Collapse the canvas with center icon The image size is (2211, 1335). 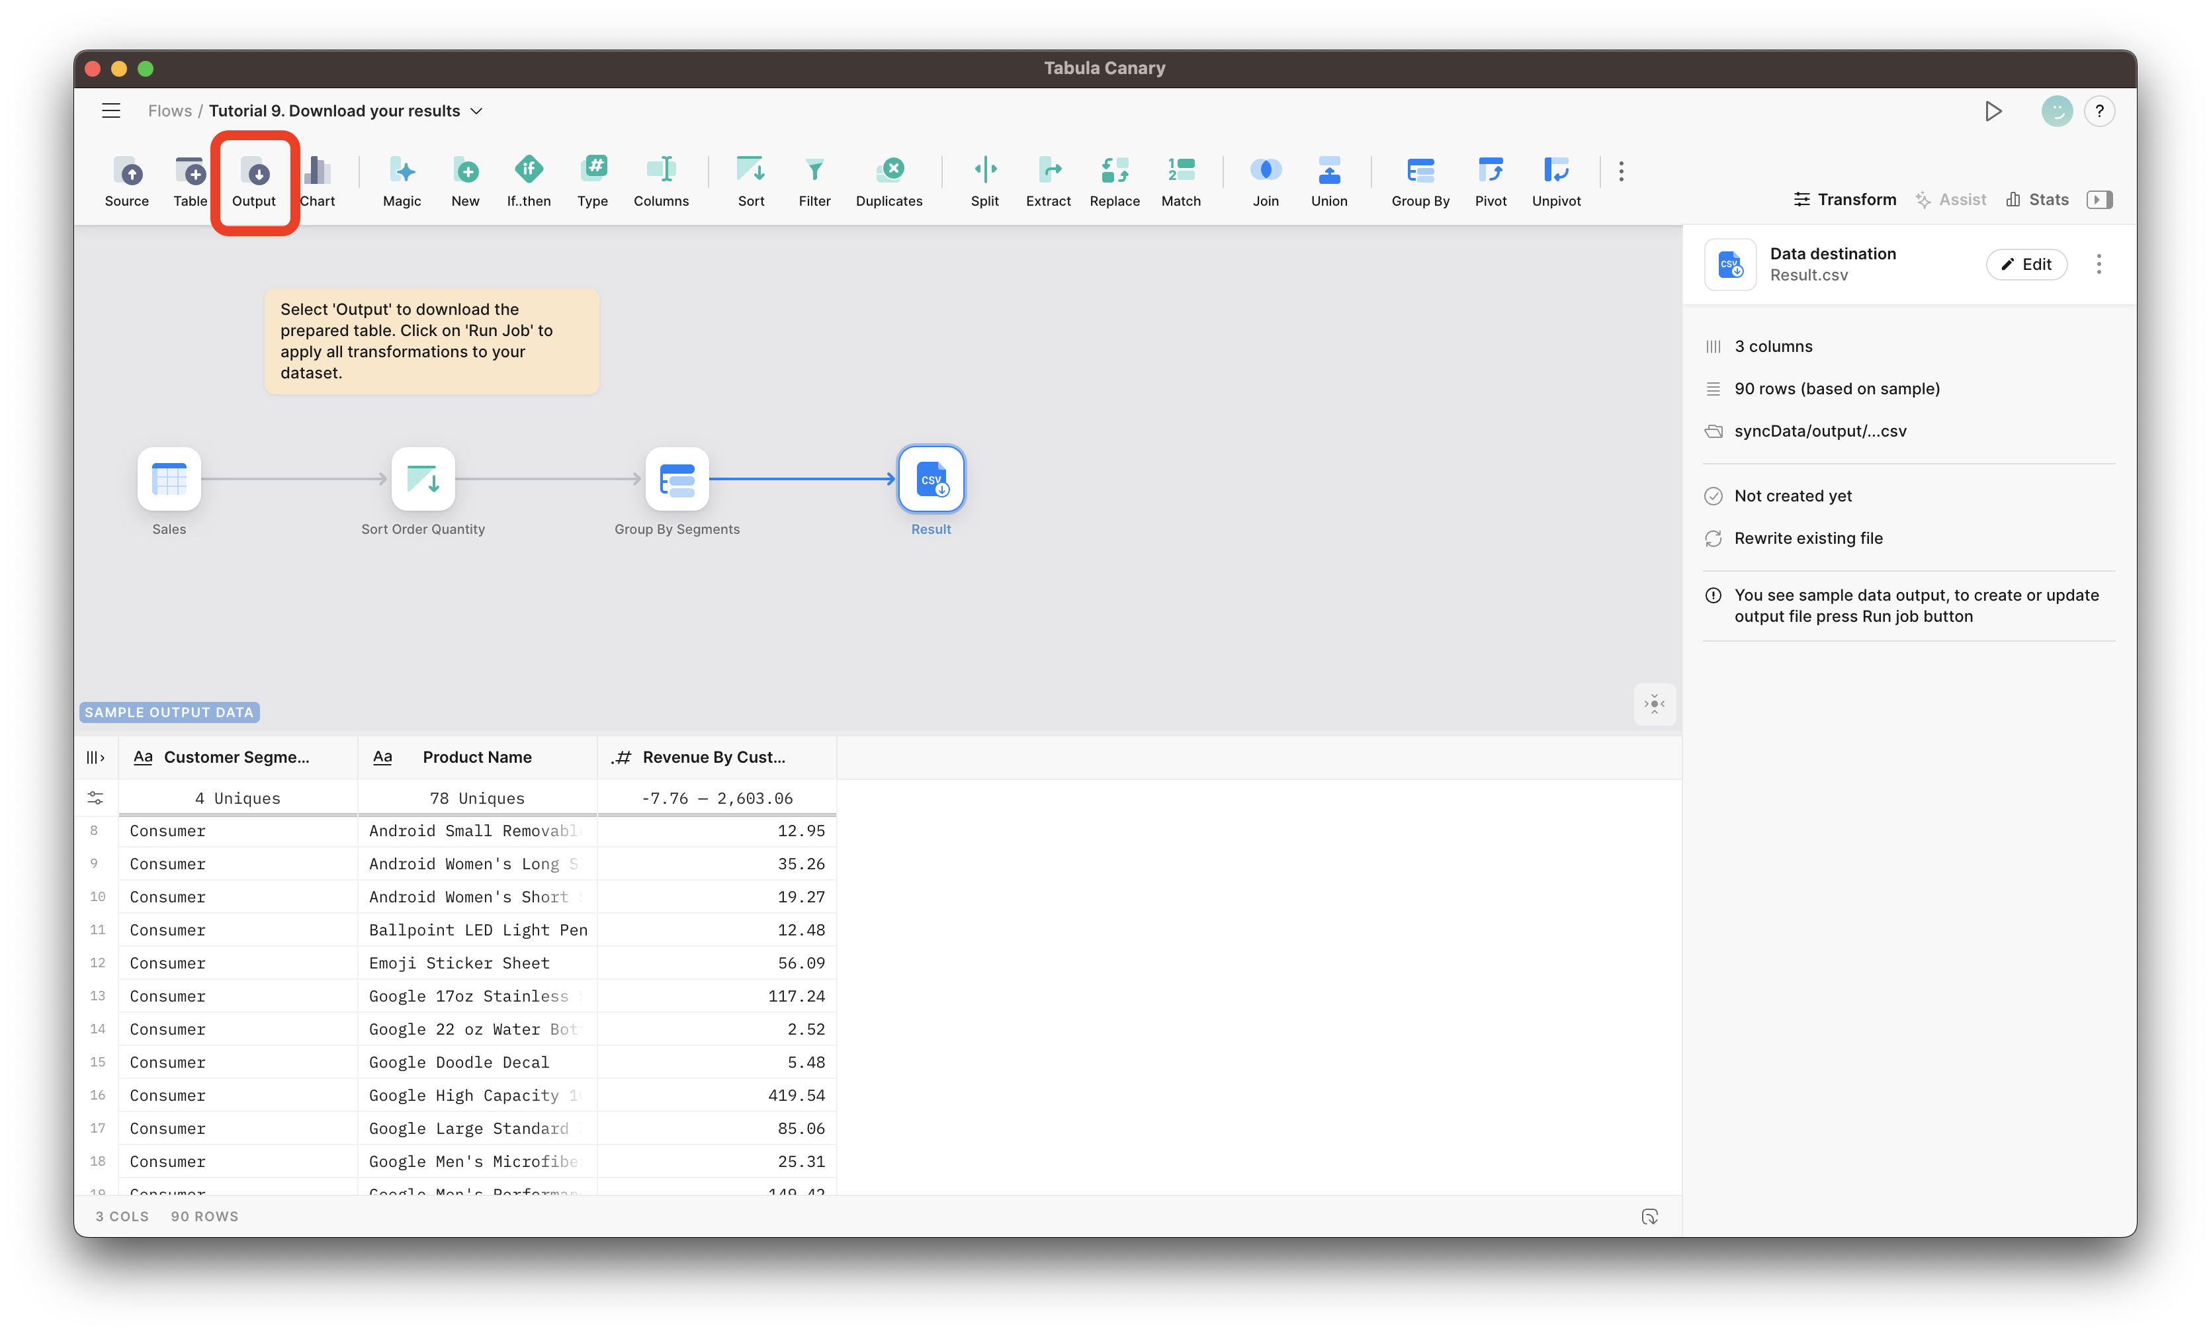tap(1654, 705)
